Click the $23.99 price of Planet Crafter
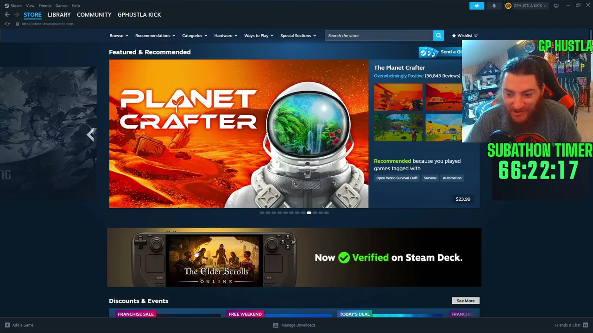 point(463,199)
